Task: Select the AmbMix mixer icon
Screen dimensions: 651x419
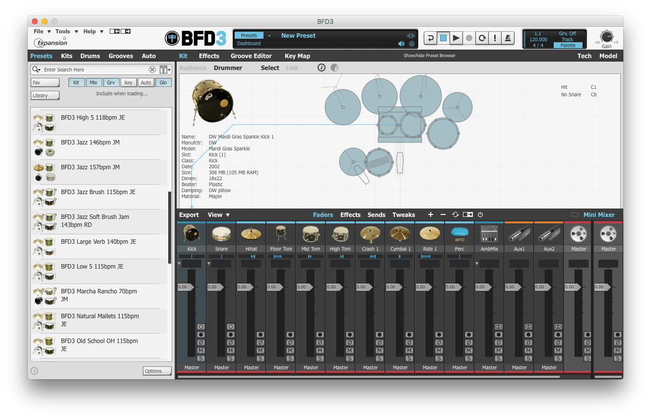Action: click(489, 234)
